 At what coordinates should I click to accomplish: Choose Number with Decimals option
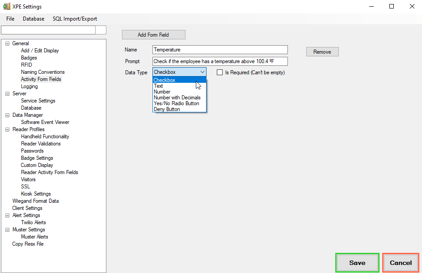(x=179, y=98)
